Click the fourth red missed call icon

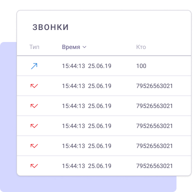coord(34,146)
